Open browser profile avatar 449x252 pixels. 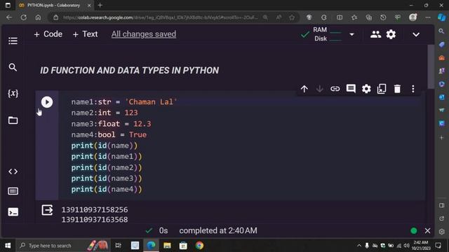click(413, 17)
